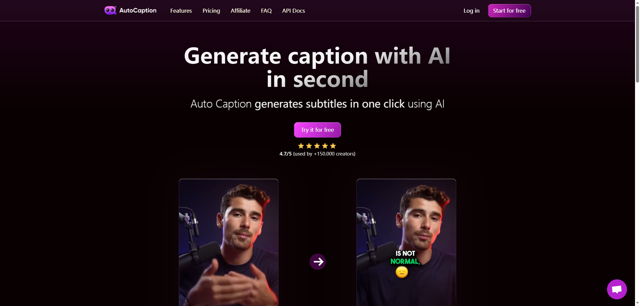Open the Features menu item

pos(181,11)
